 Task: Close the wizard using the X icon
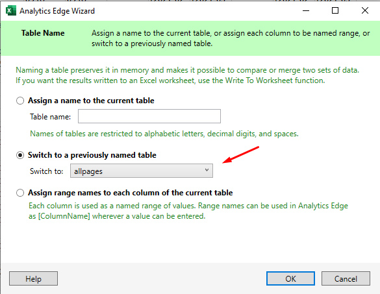(365, 10)
